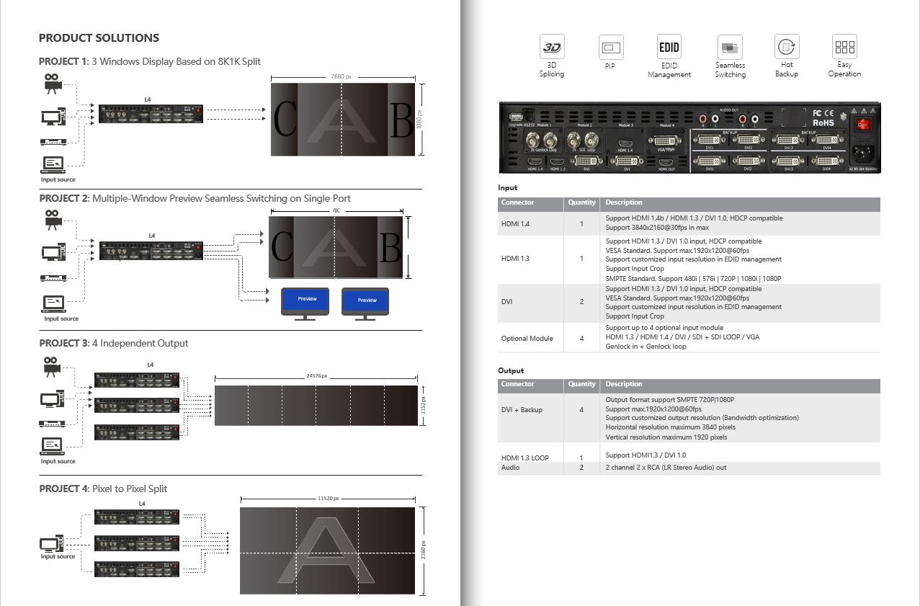
Task: Select the laptop icon in Project 3
Action: coord(53,446)
